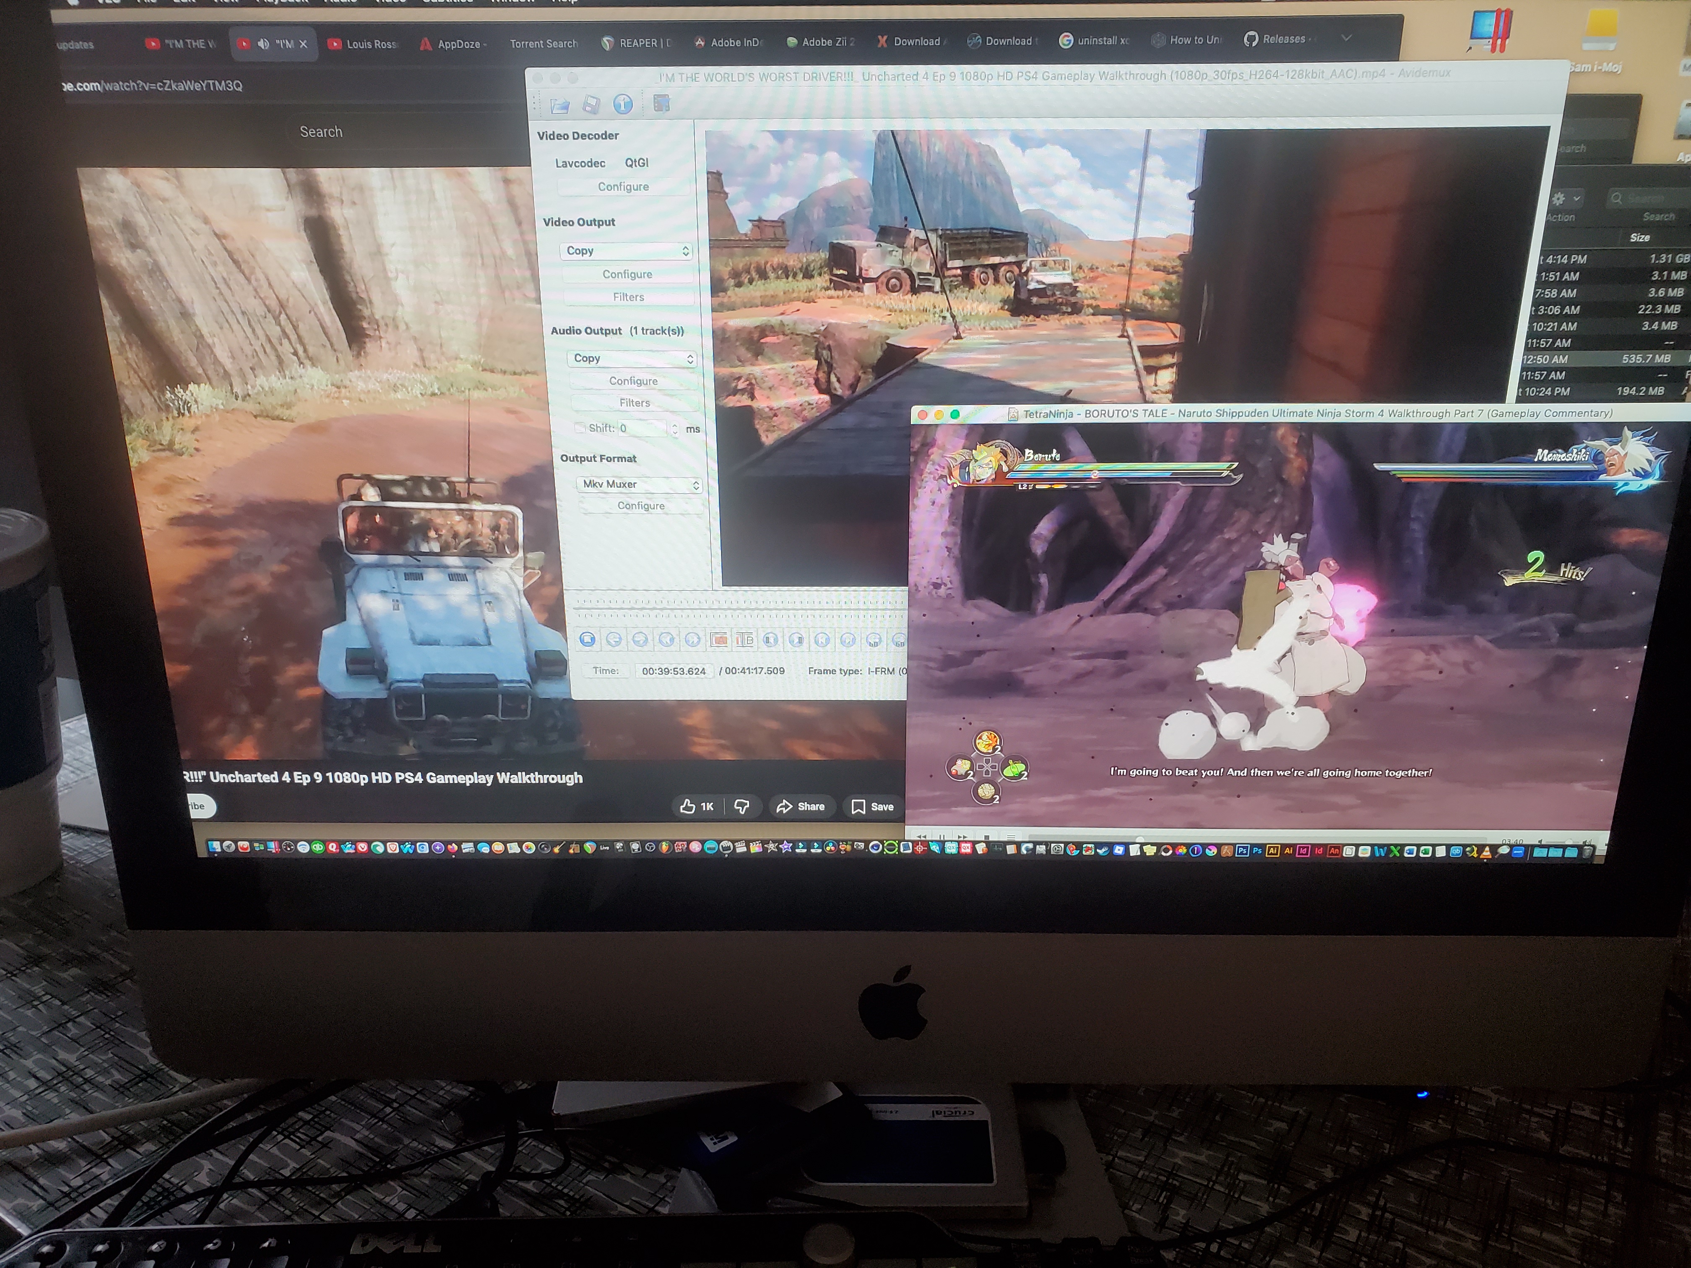
Task: Switch to the Adobe InD tab
Action: [728, 42]
